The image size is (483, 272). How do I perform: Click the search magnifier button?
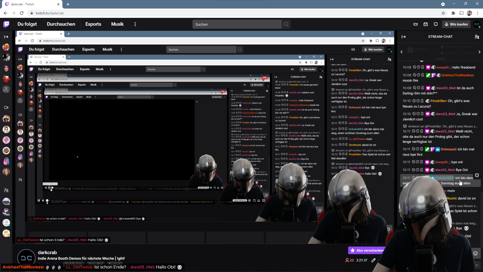pos(286,24)
